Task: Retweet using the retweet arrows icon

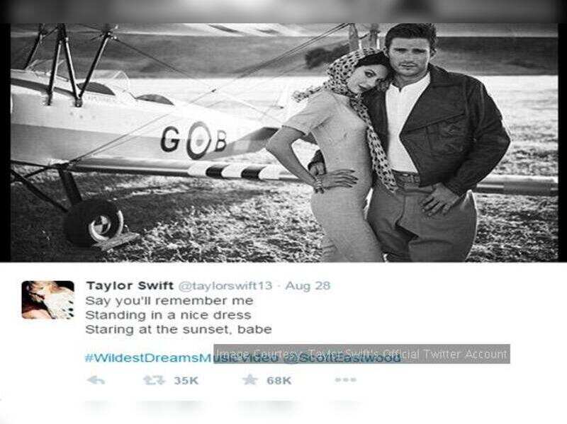Action: tap(154, 380)
